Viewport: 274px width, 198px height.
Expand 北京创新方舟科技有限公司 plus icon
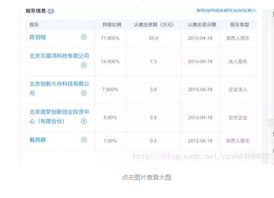coord(84,93)
